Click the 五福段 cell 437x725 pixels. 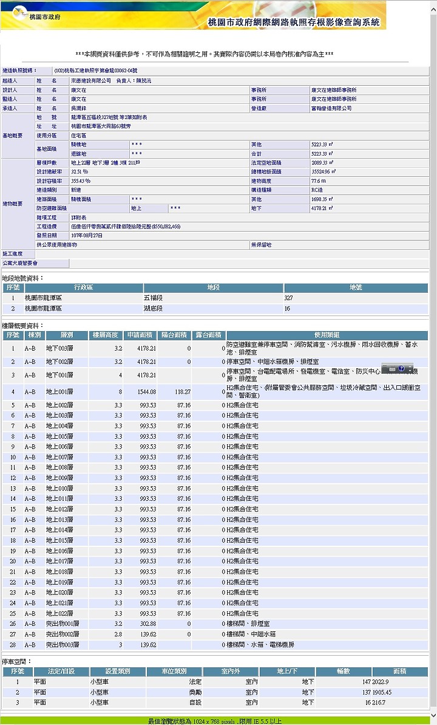153,298
